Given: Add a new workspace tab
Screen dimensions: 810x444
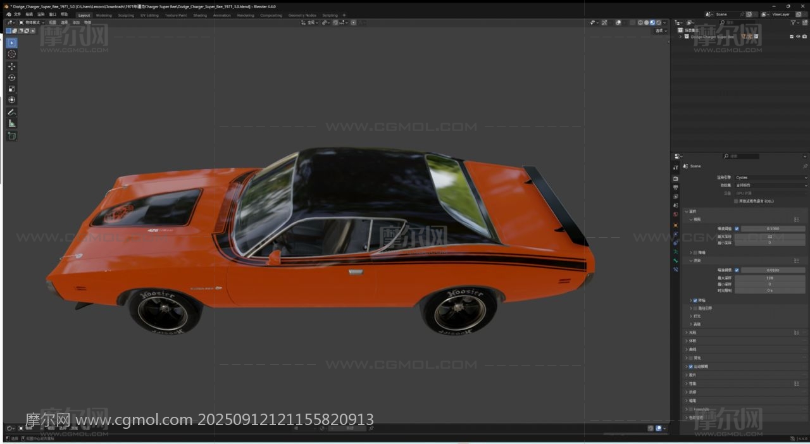Looking at the screenshot, I should pos(344,15).
